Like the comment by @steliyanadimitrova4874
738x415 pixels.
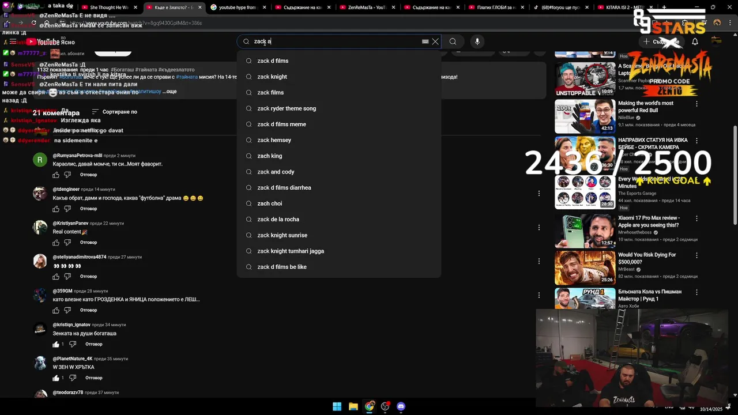56,276
